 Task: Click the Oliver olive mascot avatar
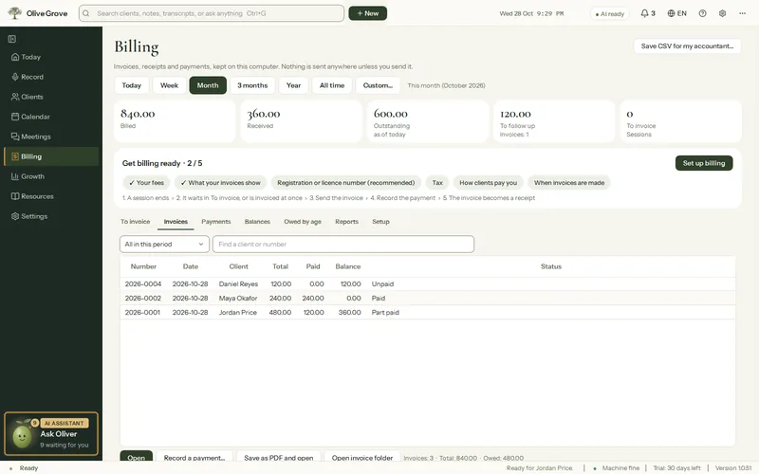pyautogui.click(x=22, y=436)
